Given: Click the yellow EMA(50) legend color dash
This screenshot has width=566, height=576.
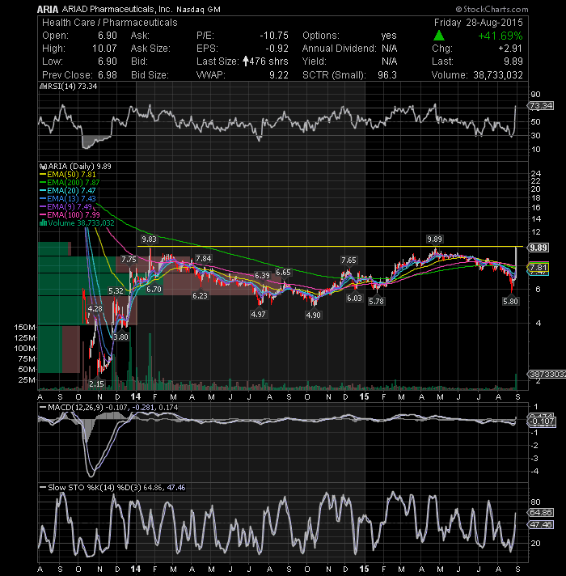Looking at the screenshot, I should tap(43, 175).
